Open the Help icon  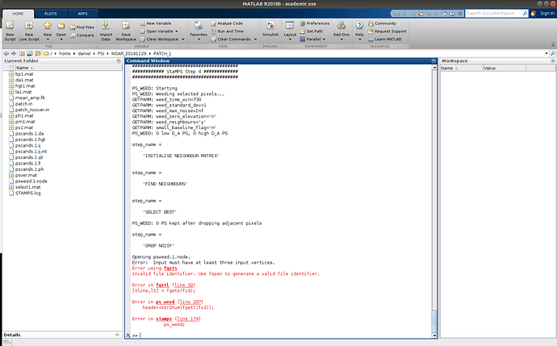[359, 26]
